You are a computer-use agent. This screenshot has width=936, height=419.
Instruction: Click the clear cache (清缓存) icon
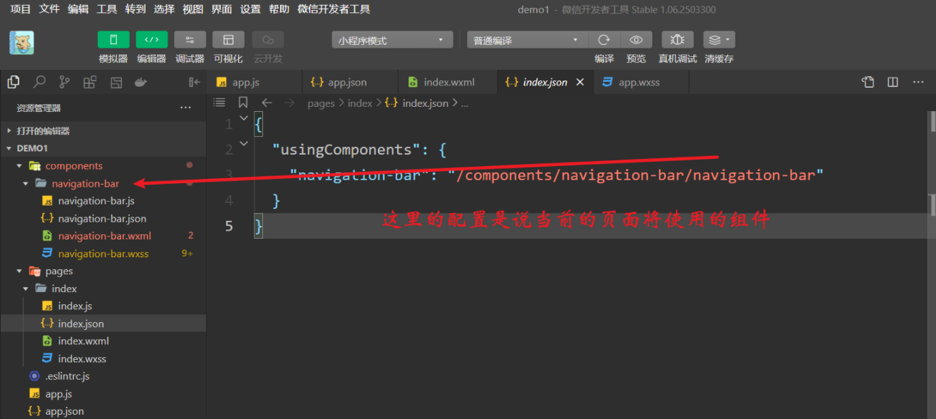click(x=719, y=40)
